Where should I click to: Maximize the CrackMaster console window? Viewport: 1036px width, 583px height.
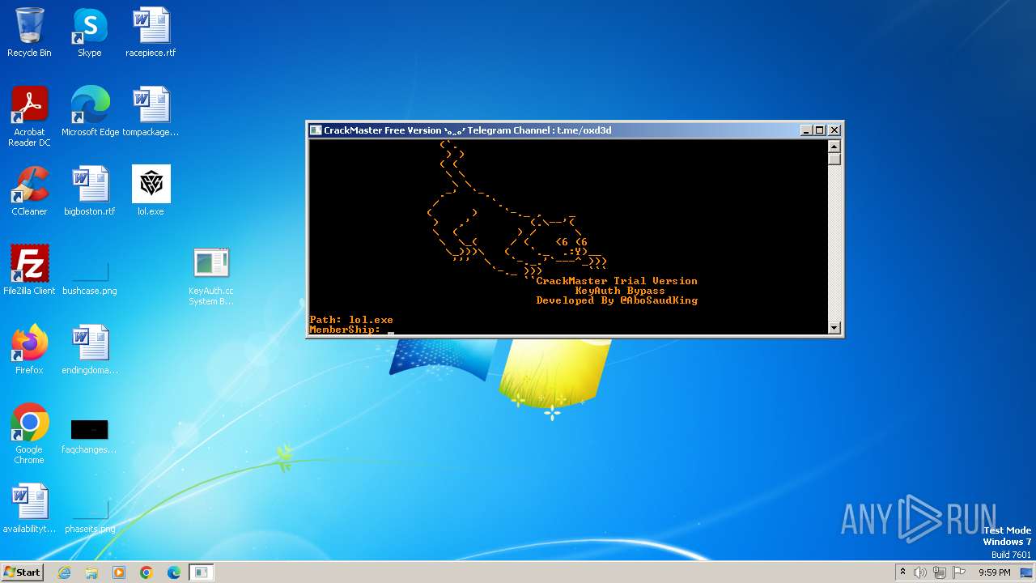click(819, 130)
